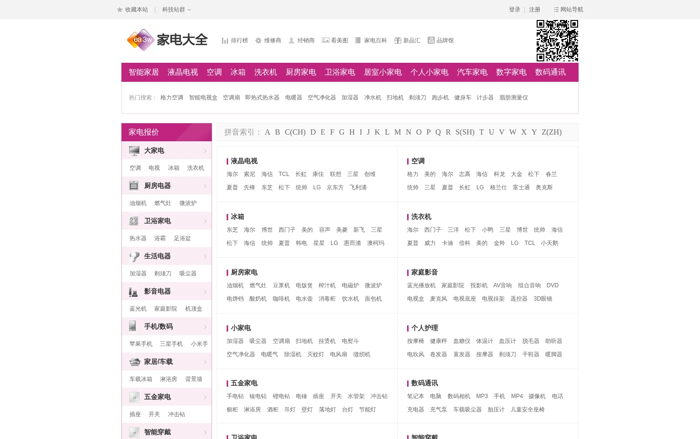The width and height of the screenshot is (700, 439).
Task: Expand 生活电器 sidebar arrow
Action: click(205, 257)
